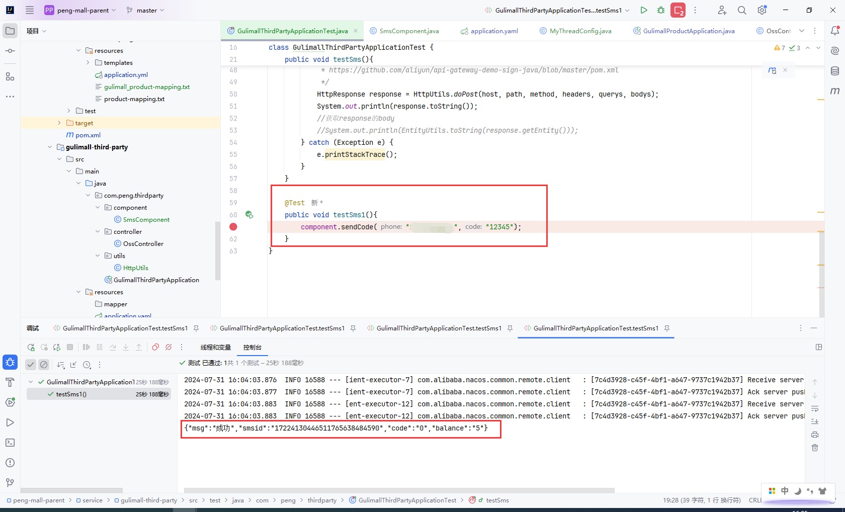Open the Run tool window play icon
This screenshot has height=512, width=845.
tap(10, 422)
